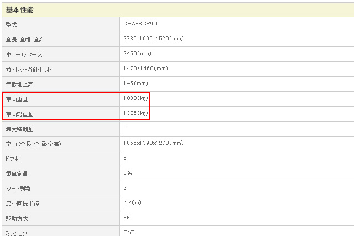Select the 2460(mm) wheelbase value

coord(138,54)
